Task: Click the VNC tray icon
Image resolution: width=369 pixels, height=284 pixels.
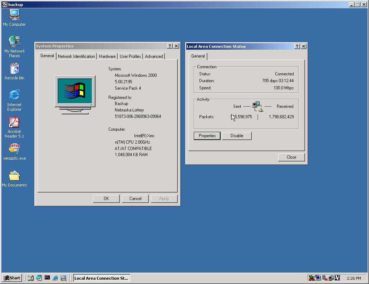Action: tap(337, 278)
